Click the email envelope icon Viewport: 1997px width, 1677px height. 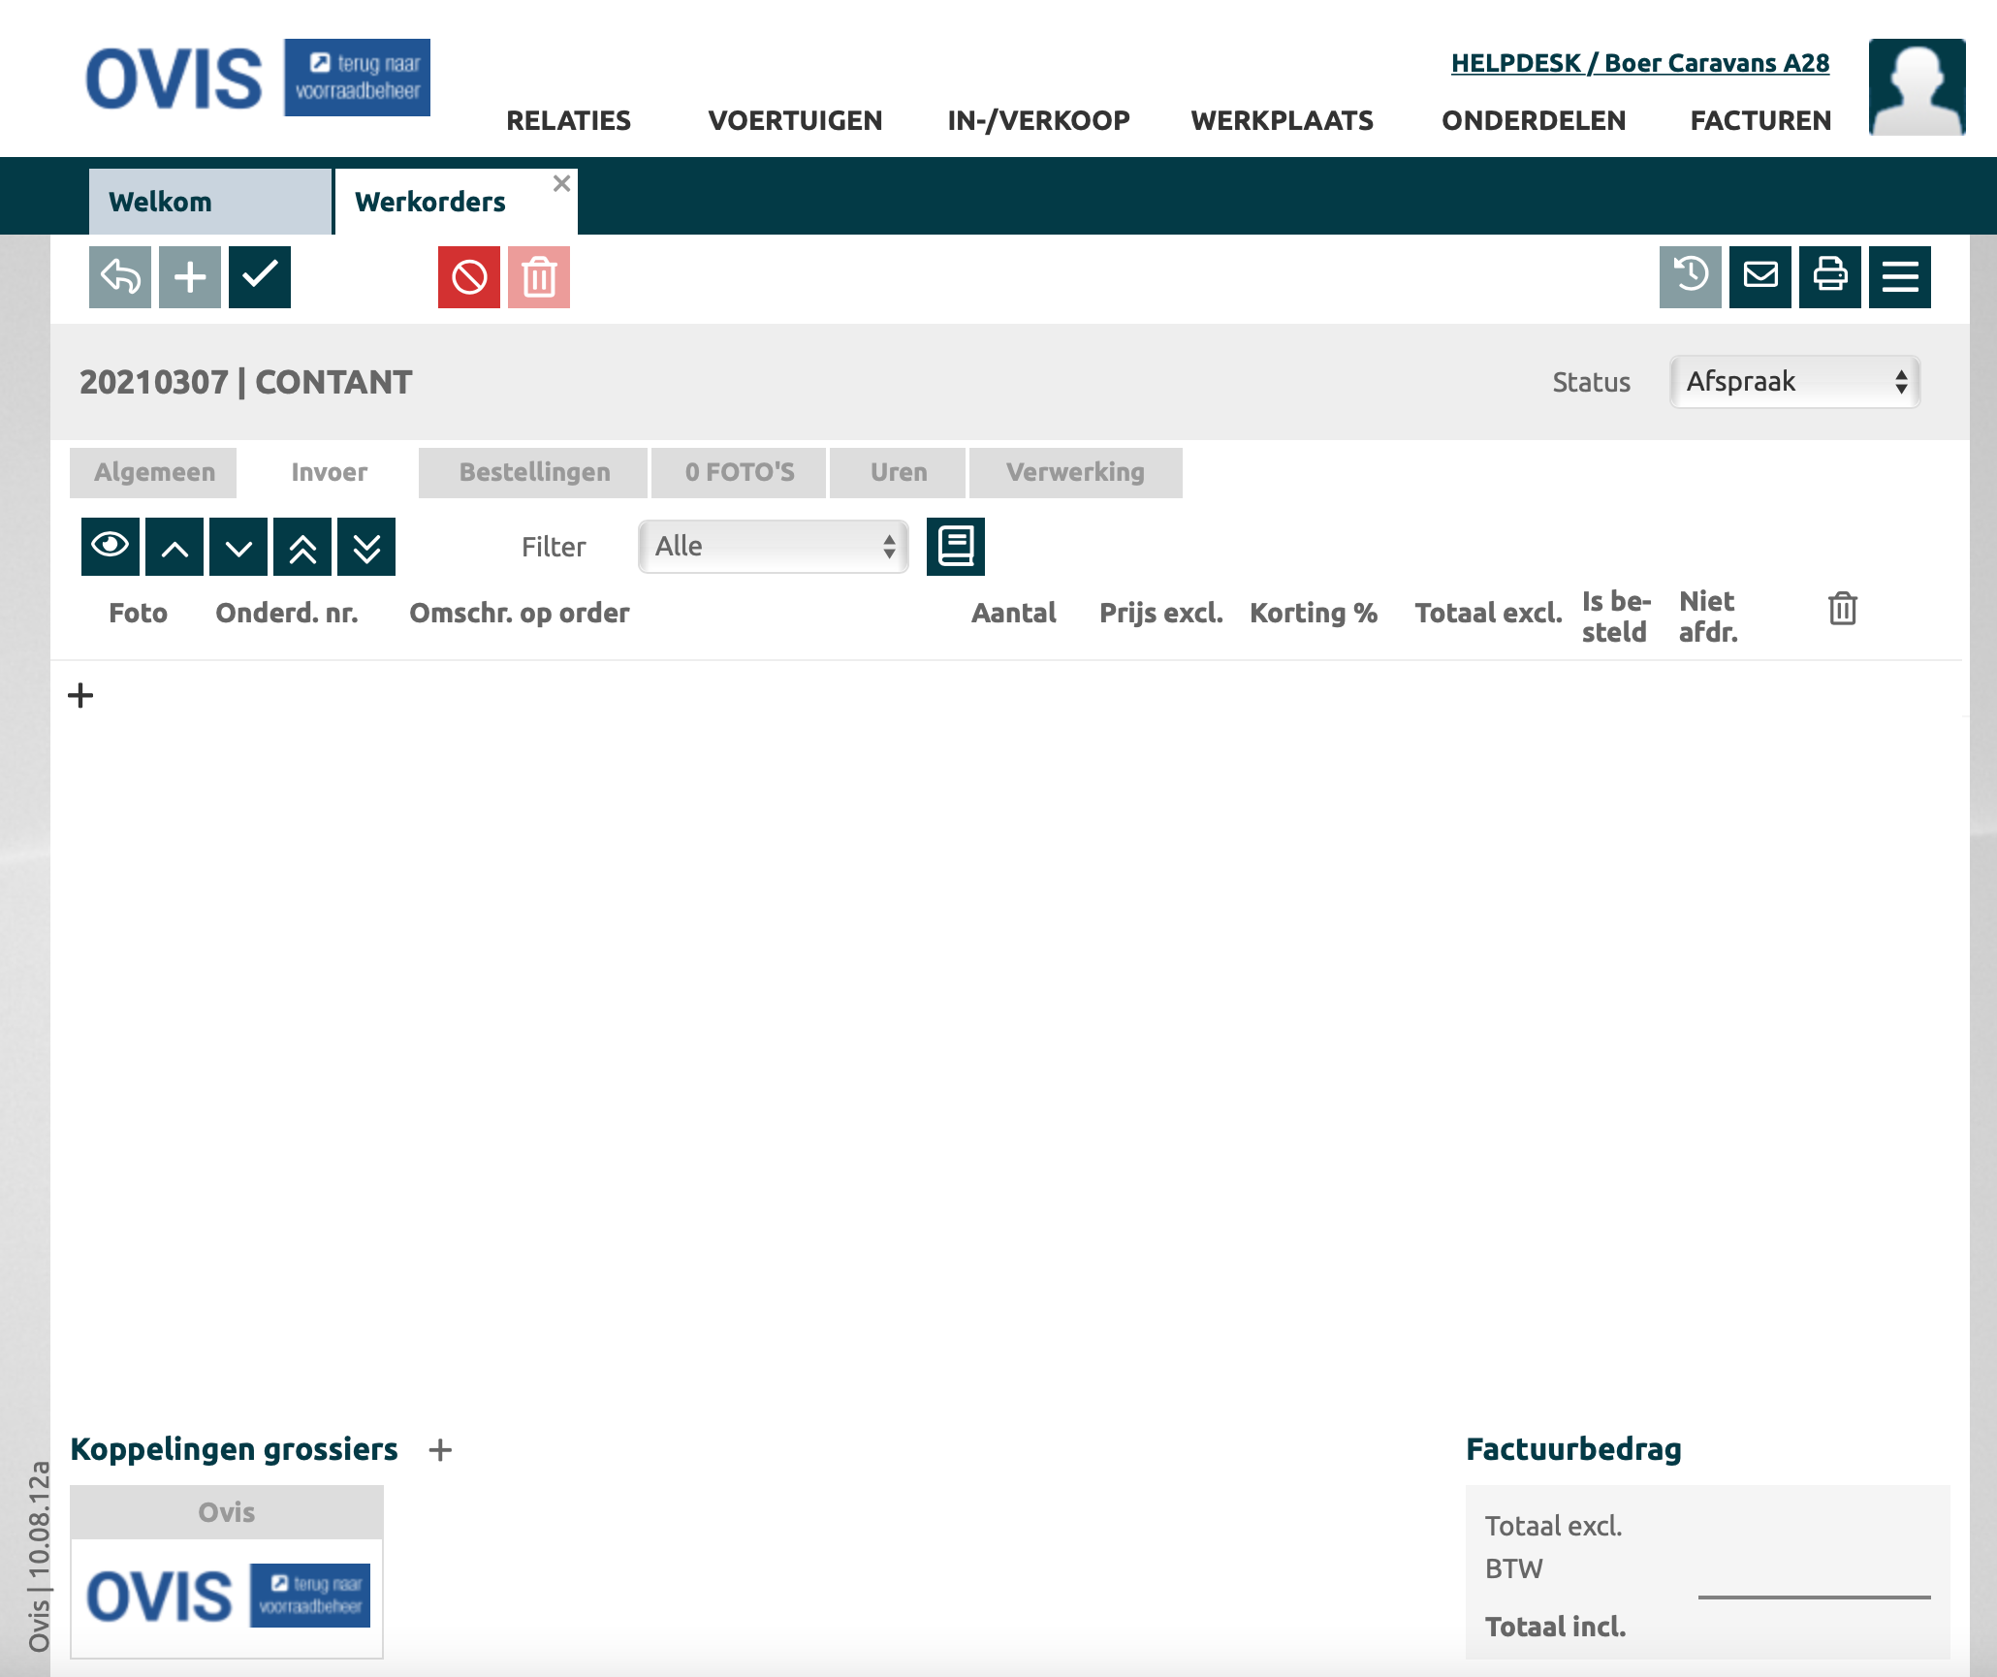click(x=1759, y=277)
